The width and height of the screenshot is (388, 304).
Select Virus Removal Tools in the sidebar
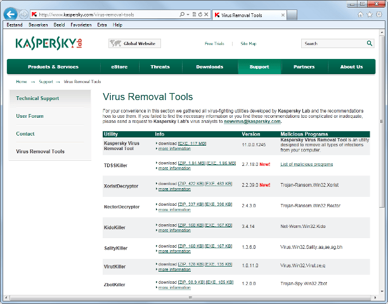coord(40,151)
